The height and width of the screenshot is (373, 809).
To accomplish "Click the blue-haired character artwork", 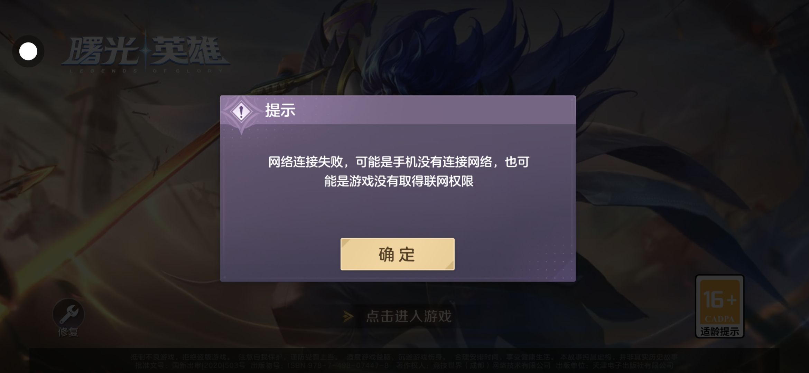I will point(432,52).
